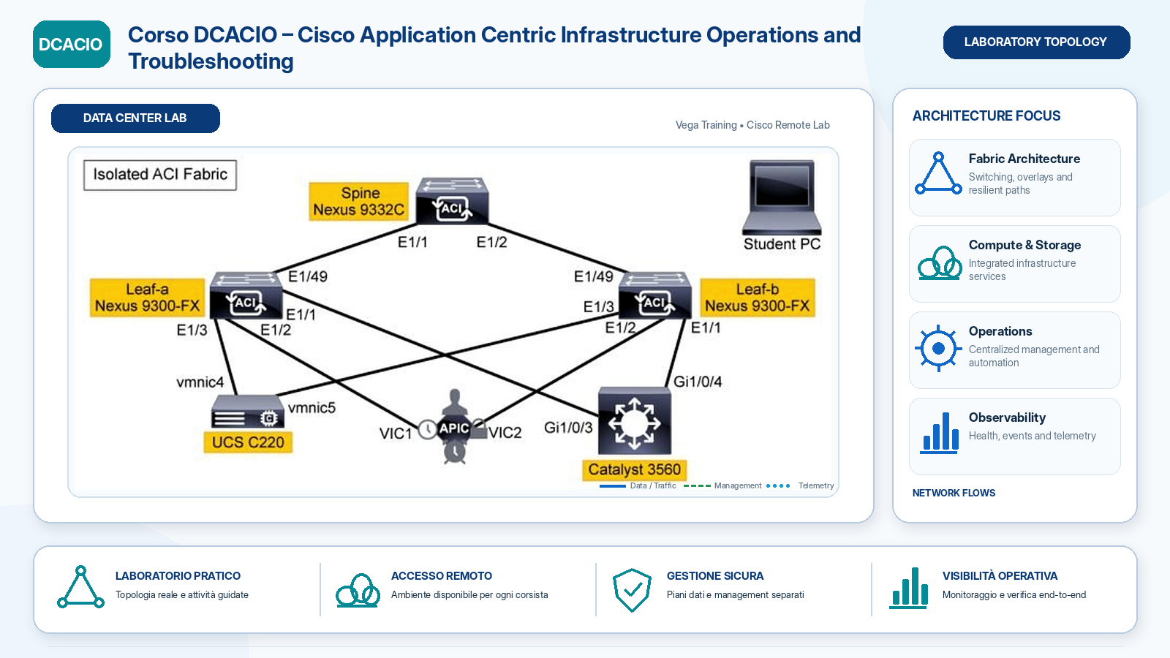Click the VIC1 port label
This screenshot has width=1170, height=658.
click(396, 434)
